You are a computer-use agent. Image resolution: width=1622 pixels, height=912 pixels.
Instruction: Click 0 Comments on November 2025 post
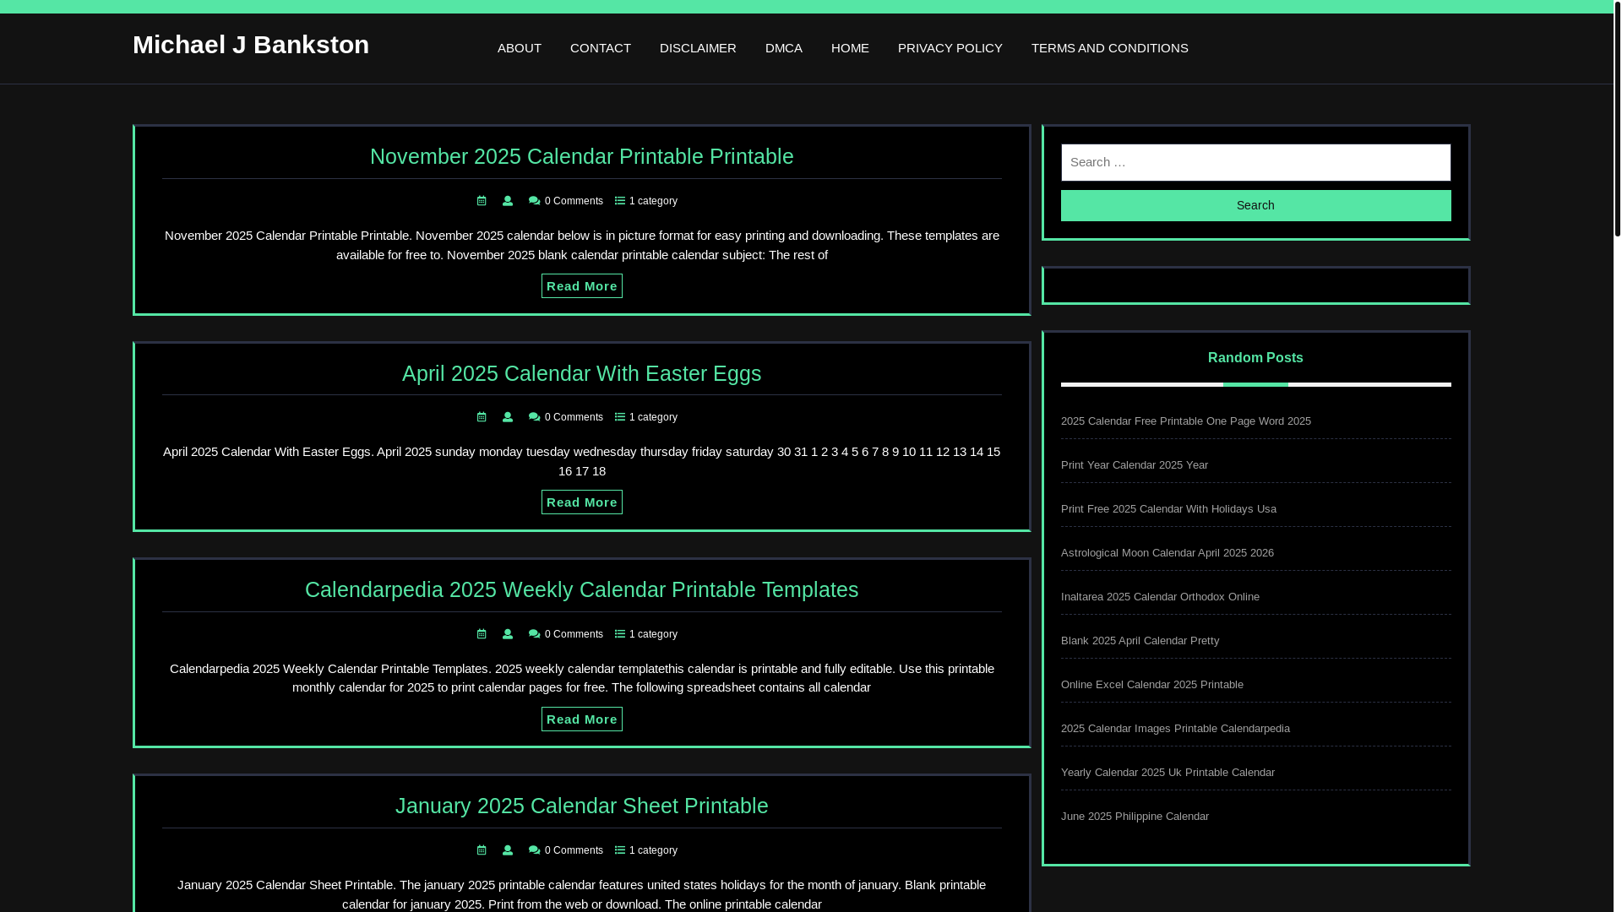coord(574,201)
